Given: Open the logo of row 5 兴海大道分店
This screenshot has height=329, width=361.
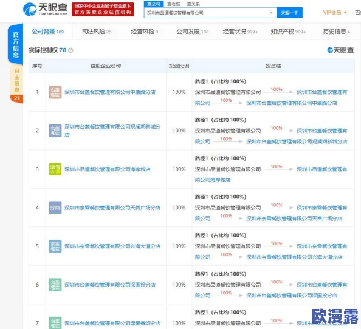Looking at the screenshot, I should coord(55,246).
